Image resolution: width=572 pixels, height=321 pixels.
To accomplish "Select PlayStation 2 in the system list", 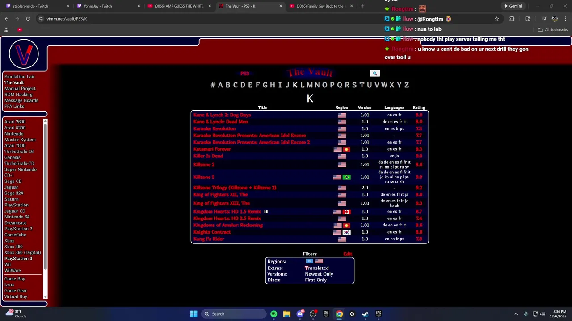I will pyautogui.click(x=18, y=229).
